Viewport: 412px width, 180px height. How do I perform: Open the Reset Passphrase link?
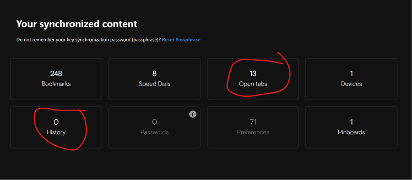tap(181, 40)
